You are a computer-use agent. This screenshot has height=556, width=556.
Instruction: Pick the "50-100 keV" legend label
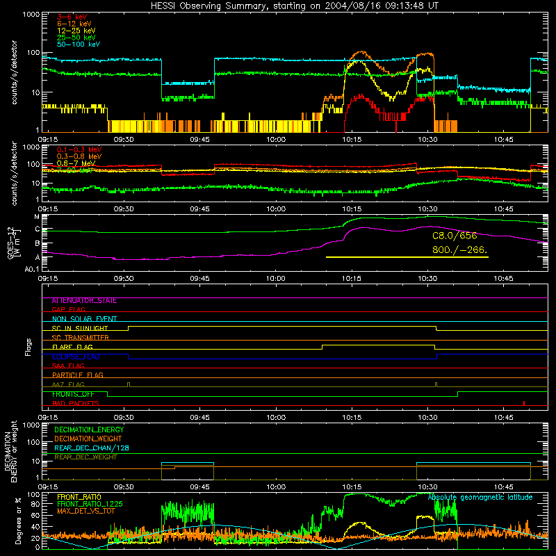(79, 44)
